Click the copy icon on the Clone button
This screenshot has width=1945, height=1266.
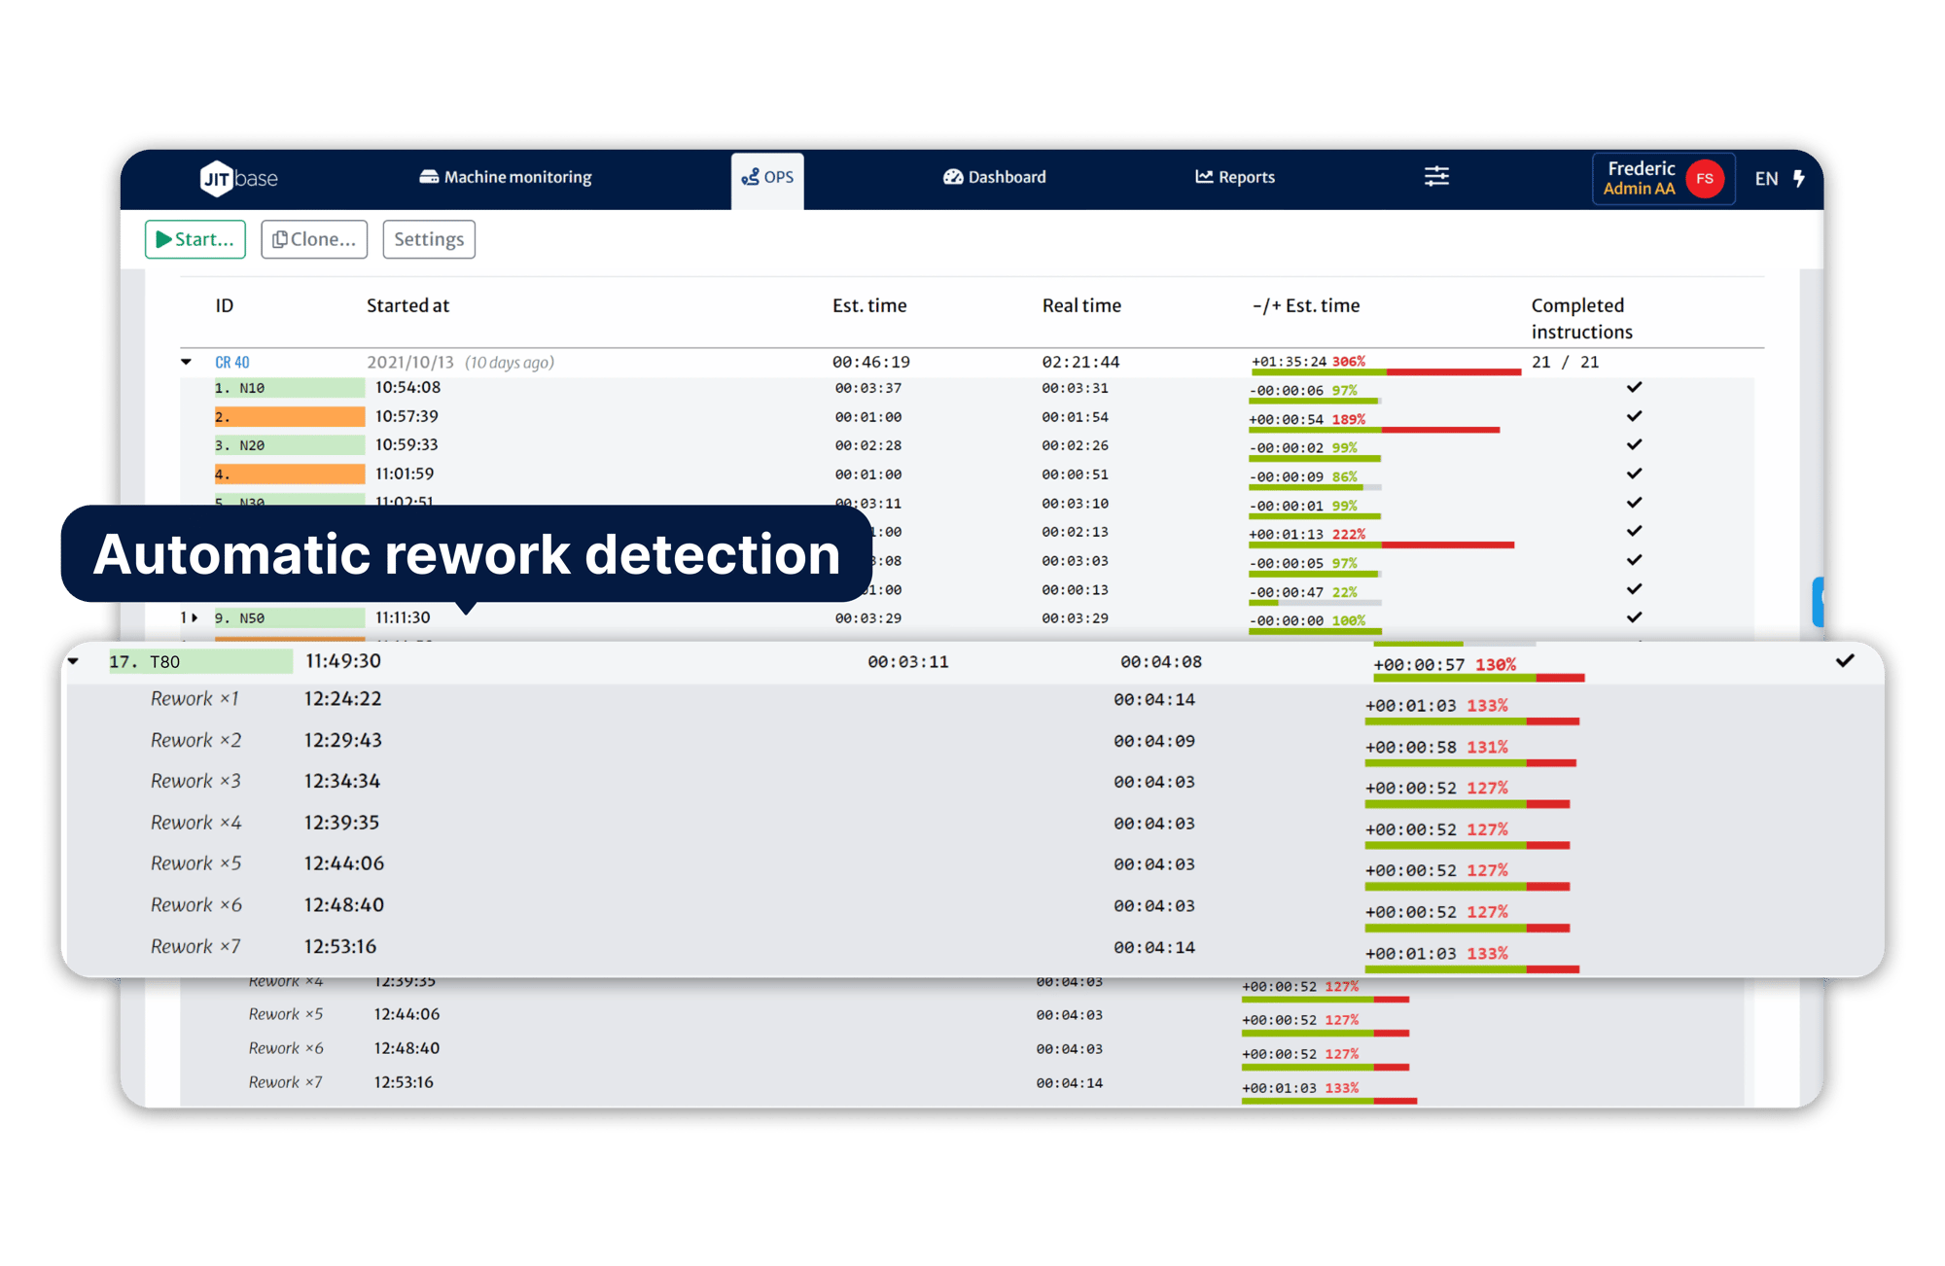pos(282,239)
